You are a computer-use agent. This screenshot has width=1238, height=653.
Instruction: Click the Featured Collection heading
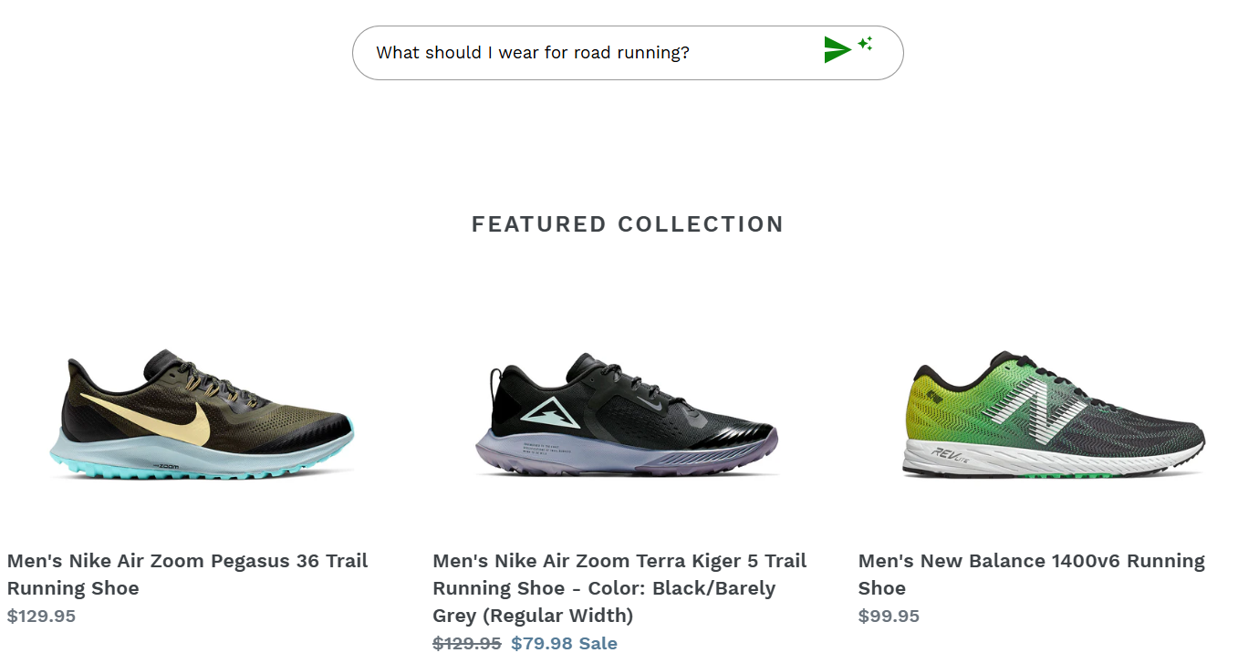[x=628, y=224]
